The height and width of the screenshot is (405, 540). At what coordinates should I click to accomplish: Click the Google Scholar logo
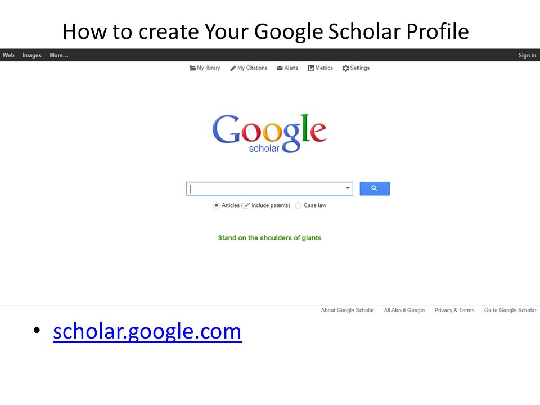tap(269, 133)
